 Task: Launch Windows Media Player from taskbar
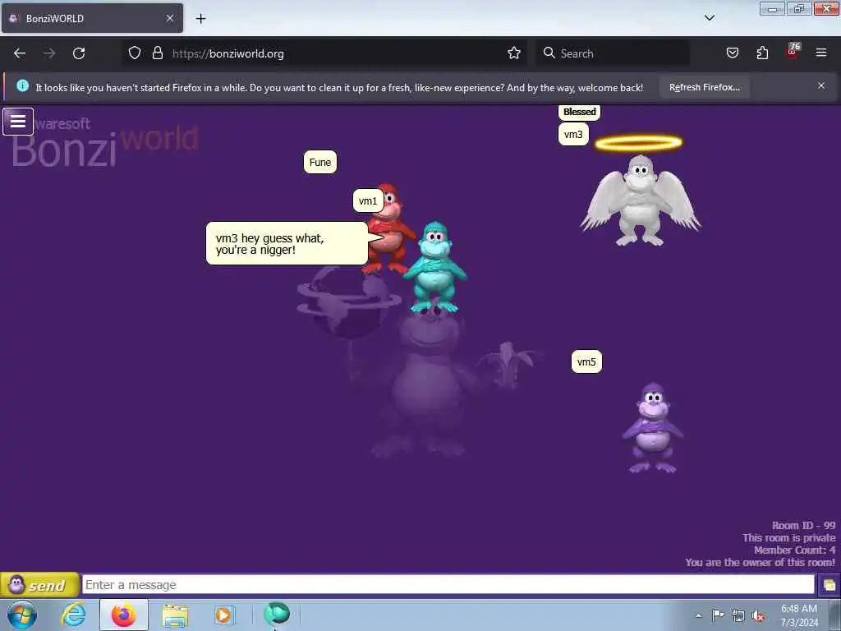pos(223,615)
